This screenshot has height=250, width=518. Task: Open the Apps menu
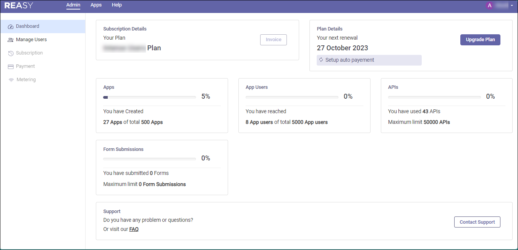pyautogui.click(x=96, y=5)
